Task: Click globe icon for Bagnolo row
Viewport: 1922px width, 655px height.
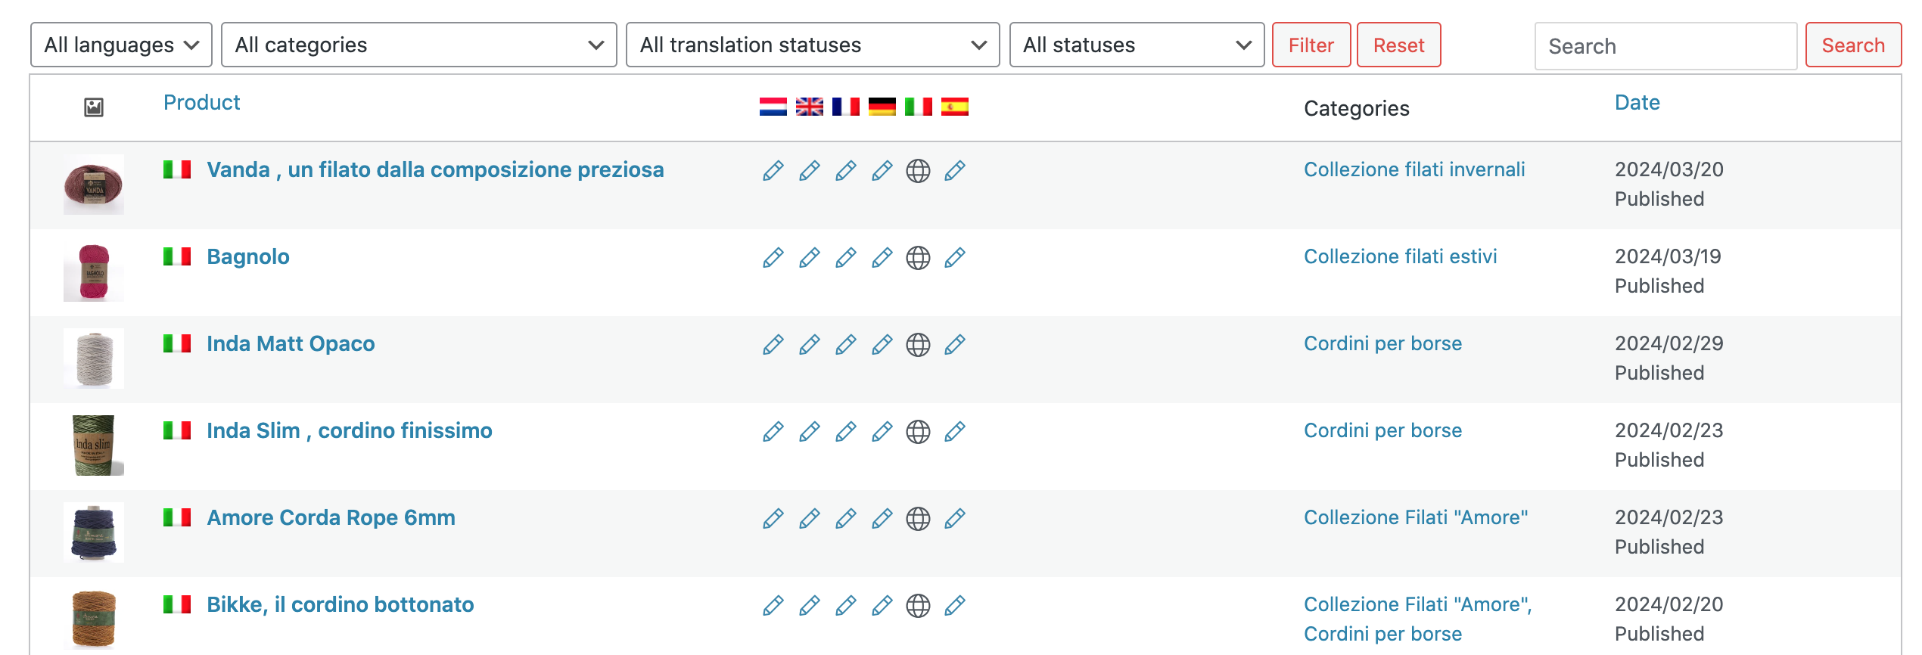Action: 918,258
